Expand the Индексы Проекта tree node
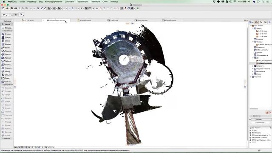 (253, 69)
